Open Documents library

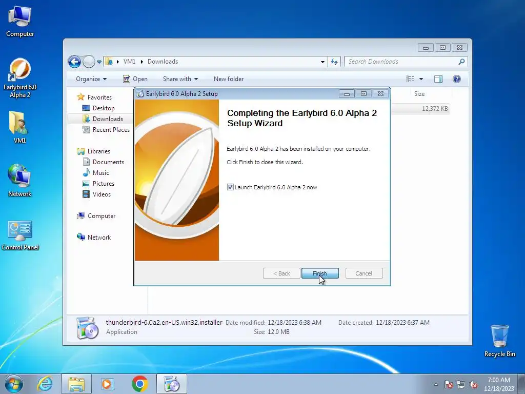108,162
